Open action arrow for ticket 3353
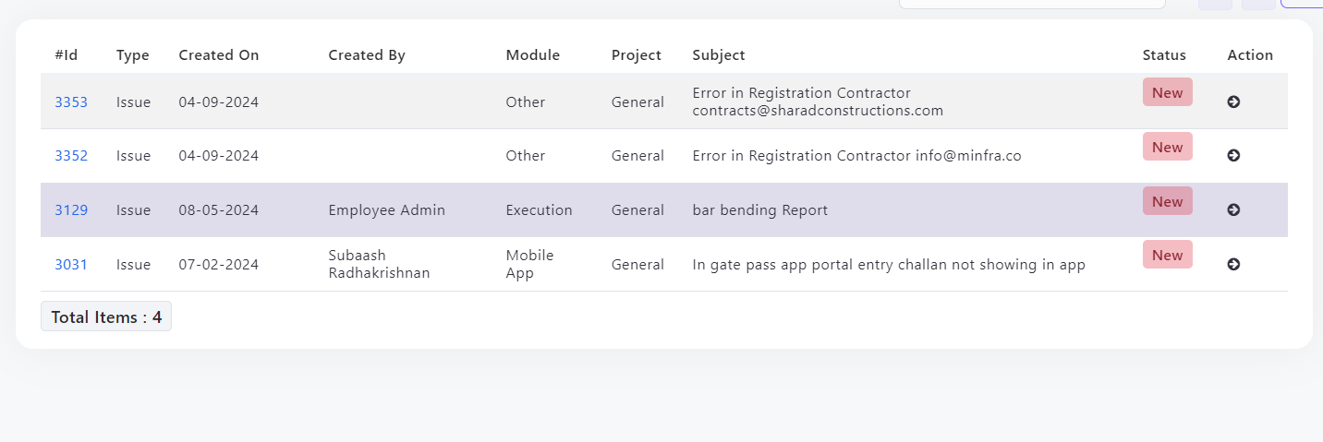Viewport: 1323px width, 442px height. point(1233,102)
